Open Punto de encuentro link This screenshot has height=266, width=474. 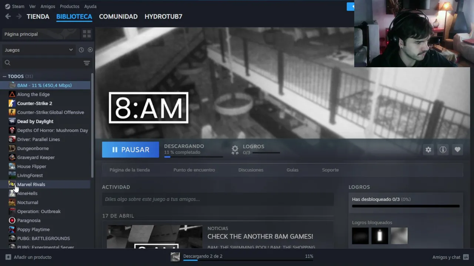pyautogui.click(x=194, y=170)
